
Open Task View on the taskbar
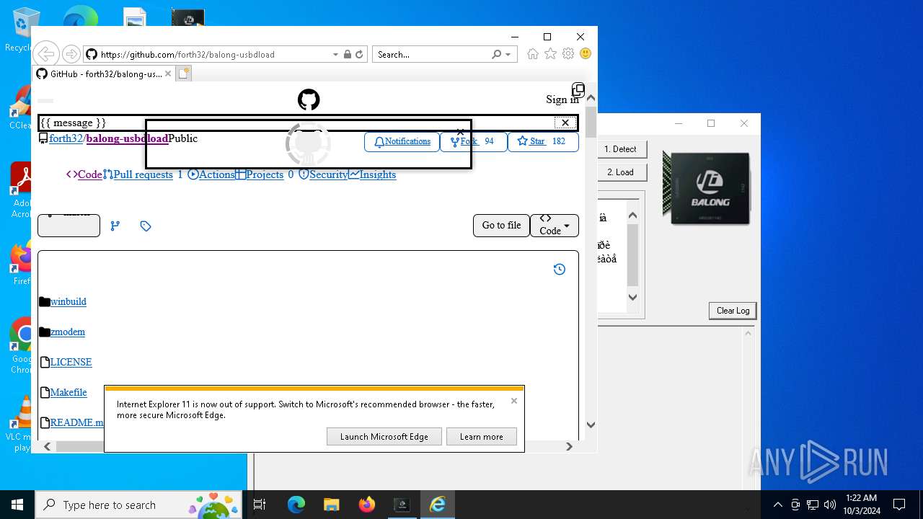click(x=260, y=505)
